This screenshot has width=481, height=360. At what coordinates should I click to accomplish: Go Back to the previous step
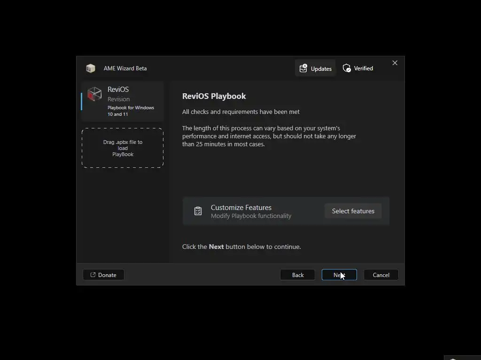pos(297,275)
